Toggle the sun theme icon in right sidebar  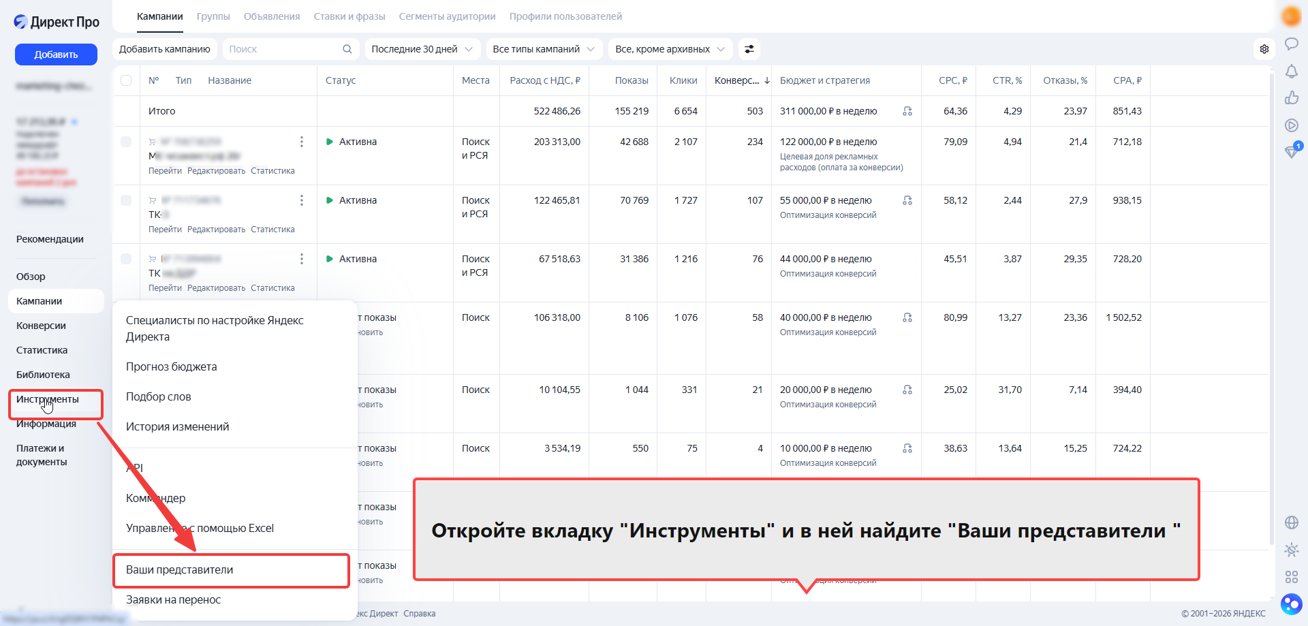tap(1291, 550)
